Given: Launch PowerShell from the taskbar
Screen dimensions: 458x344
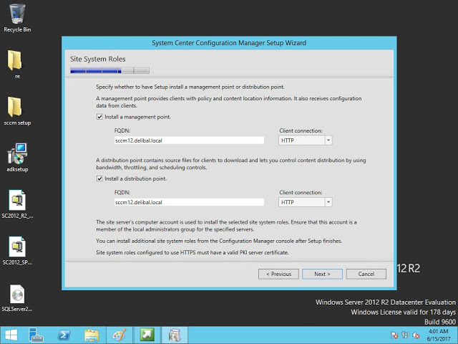Looking at the screenshot, I should pyautogui.click(x=64, y=335).
